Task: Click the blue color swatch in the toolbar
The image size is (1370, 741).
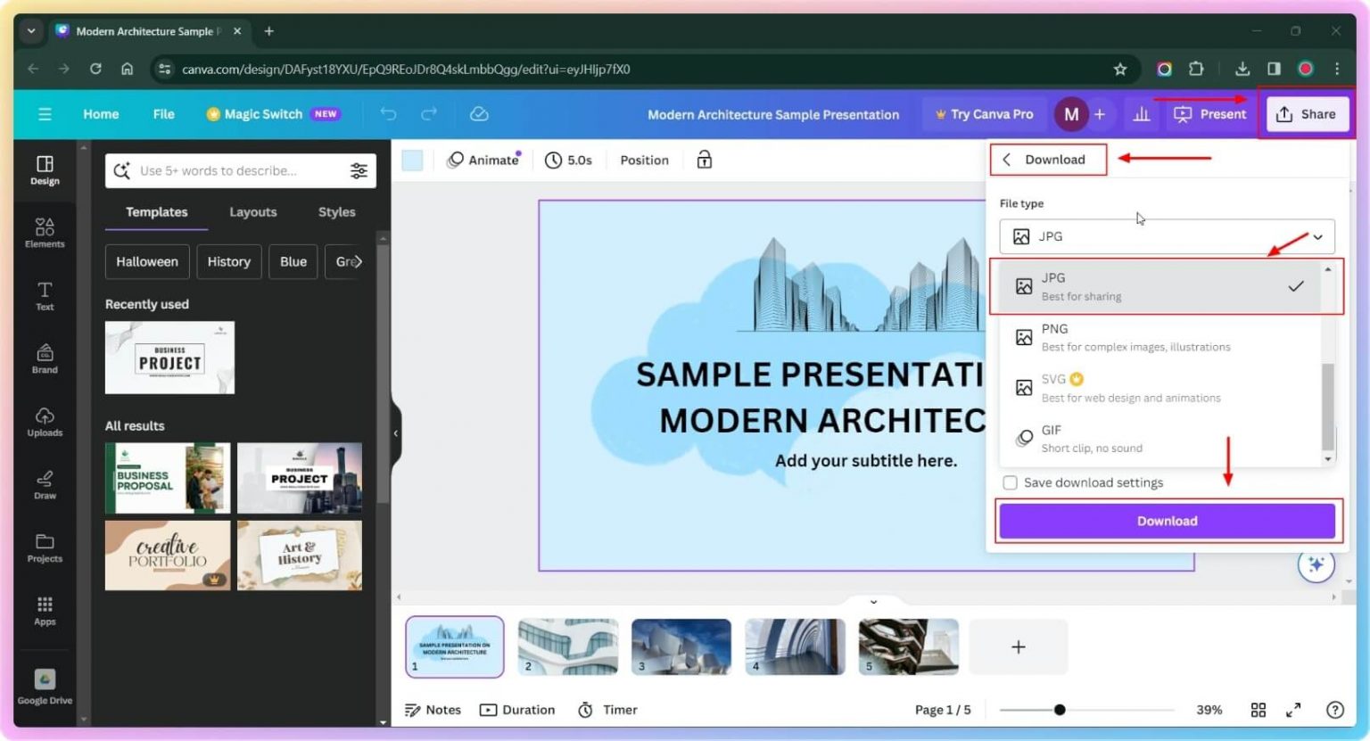Action: coord(413,160)
